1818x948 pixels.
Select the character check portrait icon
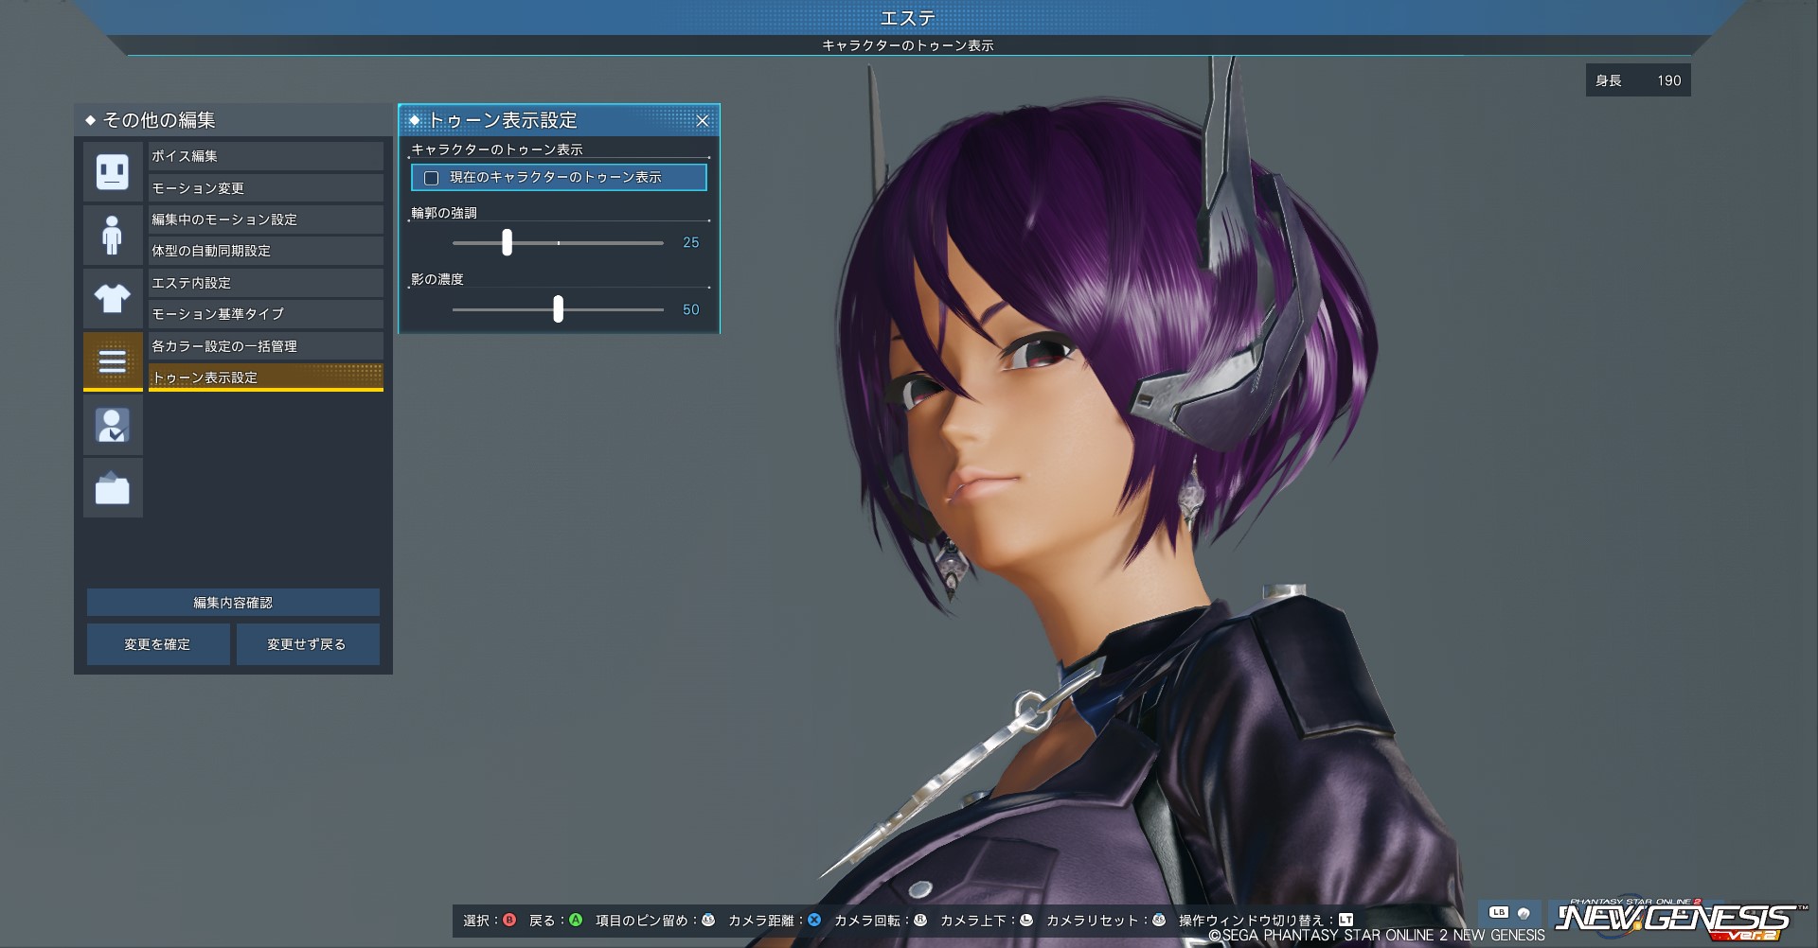(113, 425)
